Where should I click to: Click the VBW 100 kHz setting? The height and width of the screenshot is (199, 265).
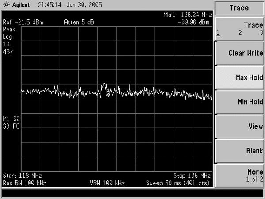tap(107, 183)
